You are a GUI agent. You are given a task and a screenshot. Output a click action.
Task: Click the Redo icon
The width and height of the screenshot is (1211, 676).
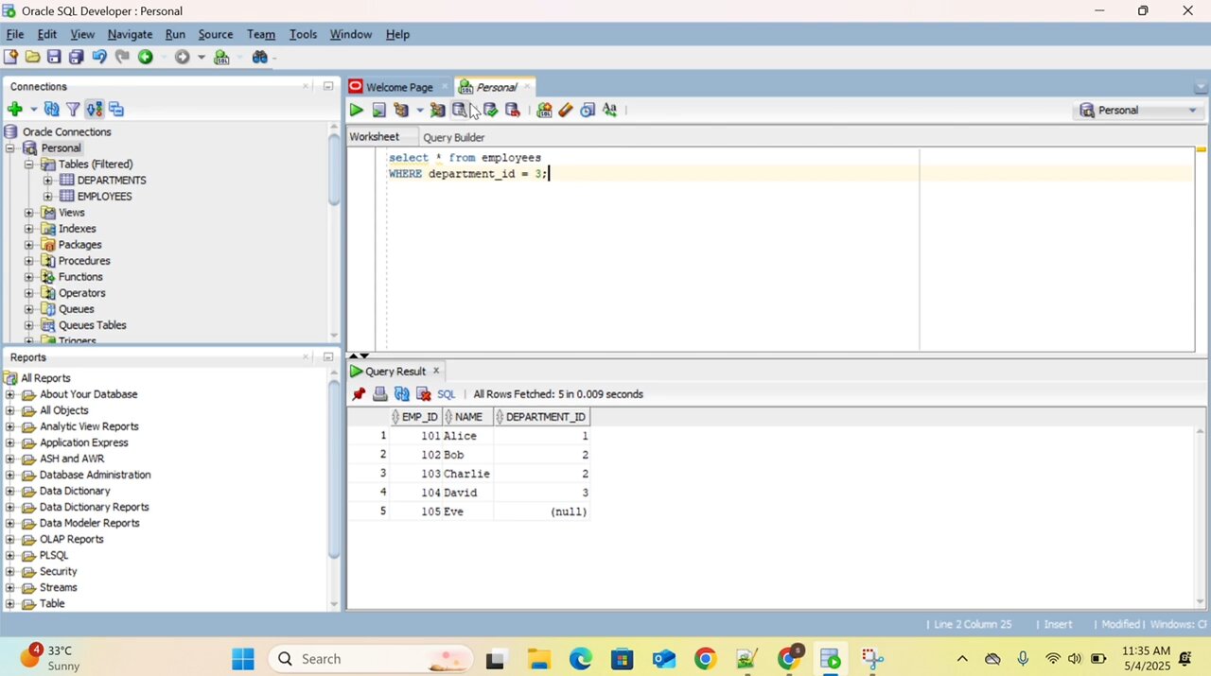click(x=121, y=57)
